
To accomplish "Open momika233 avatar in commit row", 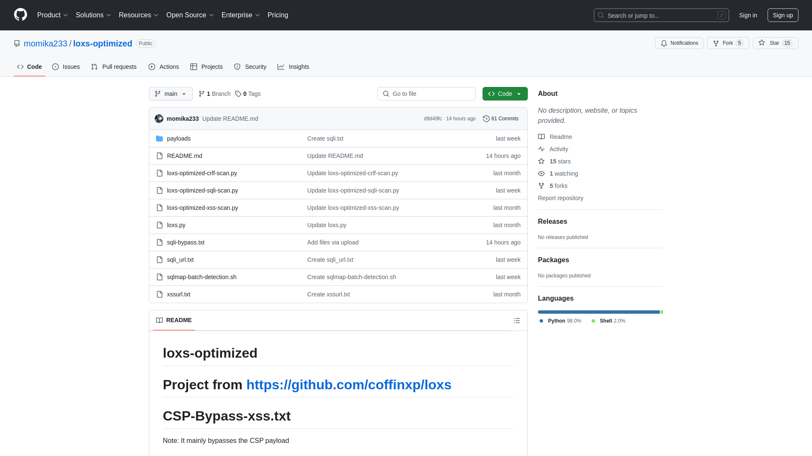I will (159, 119).
